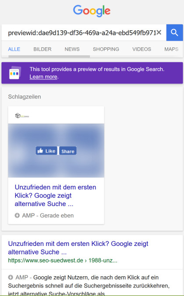This screenshot has height=296, width=184.
Task: Open the Learn more link
Action: tap(43, 77)
